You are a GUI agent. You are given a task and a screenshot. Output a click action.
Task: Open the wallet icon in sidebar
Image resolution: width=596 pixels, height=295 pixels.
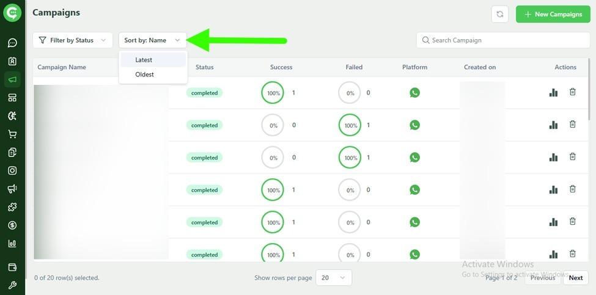12,268
